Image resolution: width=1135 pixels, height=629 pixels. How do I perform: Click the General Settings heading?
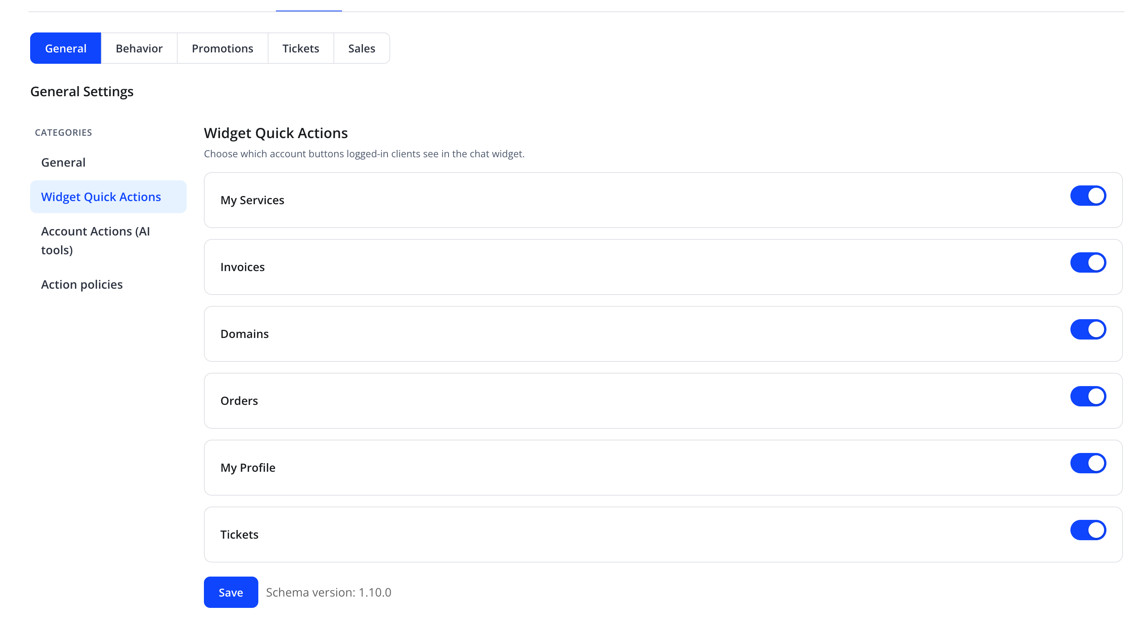82,92
